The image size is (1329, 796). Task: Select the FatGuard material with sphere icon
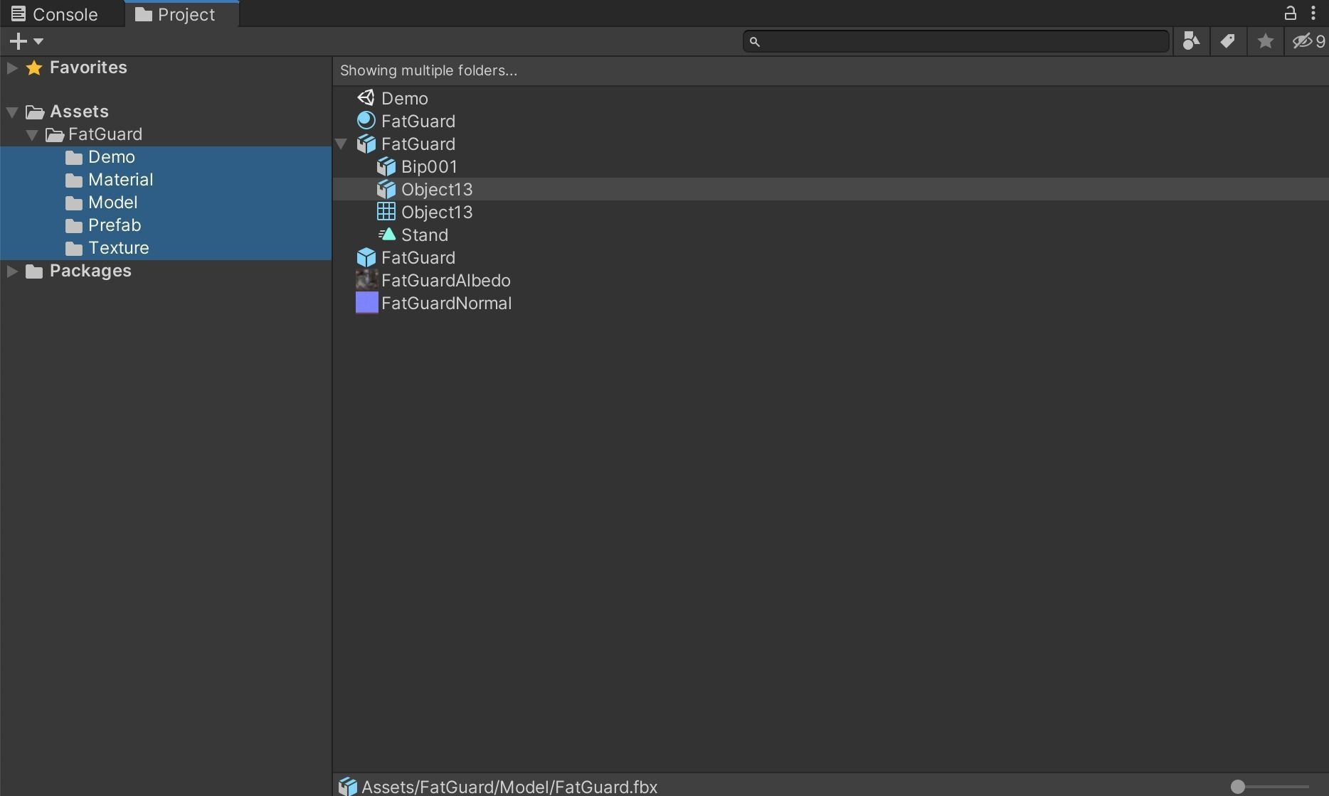[831, 121]
